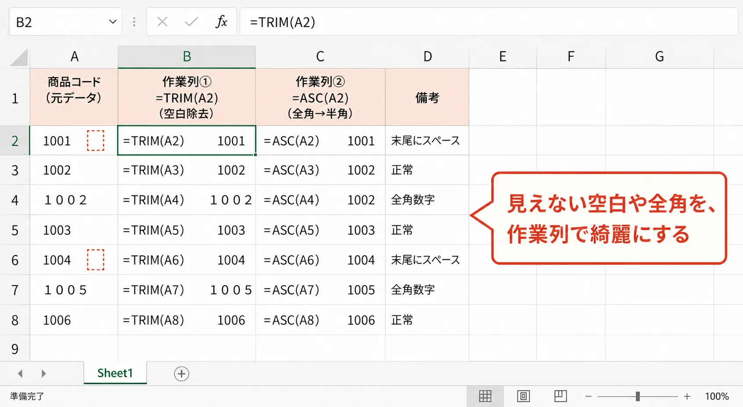Screen dimensions: 743x407
Task: Click the formula bar with =TRIM(A2)
Action: click(488, 21)
